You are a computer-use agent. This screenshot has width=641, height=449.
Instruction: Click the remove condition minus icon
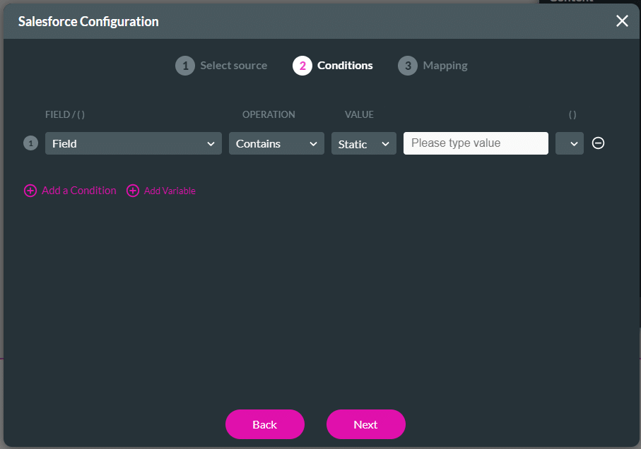click(x=598, y=143)
